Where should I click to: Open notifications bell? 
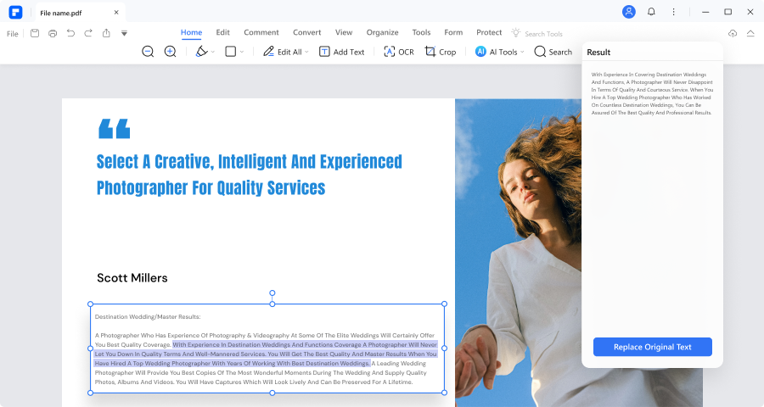[651, 12]
